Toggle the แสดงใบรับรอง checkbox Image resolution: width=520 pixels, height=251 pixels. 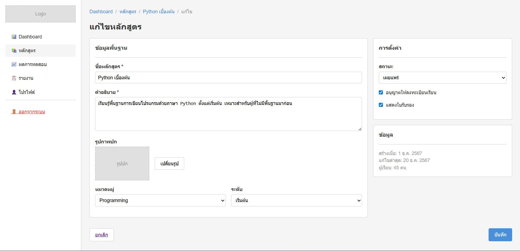click(x=381, y=105)
